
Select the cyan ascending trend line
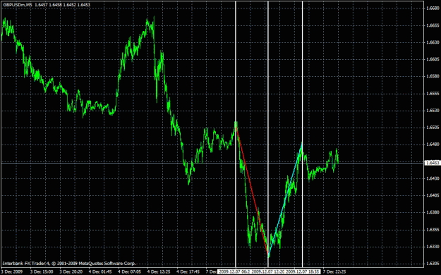tap(285, 200)
